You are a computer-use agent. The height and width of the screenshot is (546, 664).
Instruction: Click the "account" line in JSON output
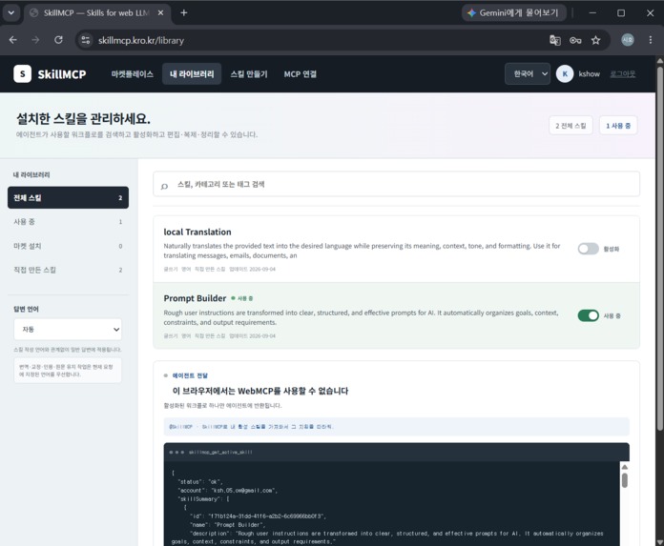[x=228, y=491]
